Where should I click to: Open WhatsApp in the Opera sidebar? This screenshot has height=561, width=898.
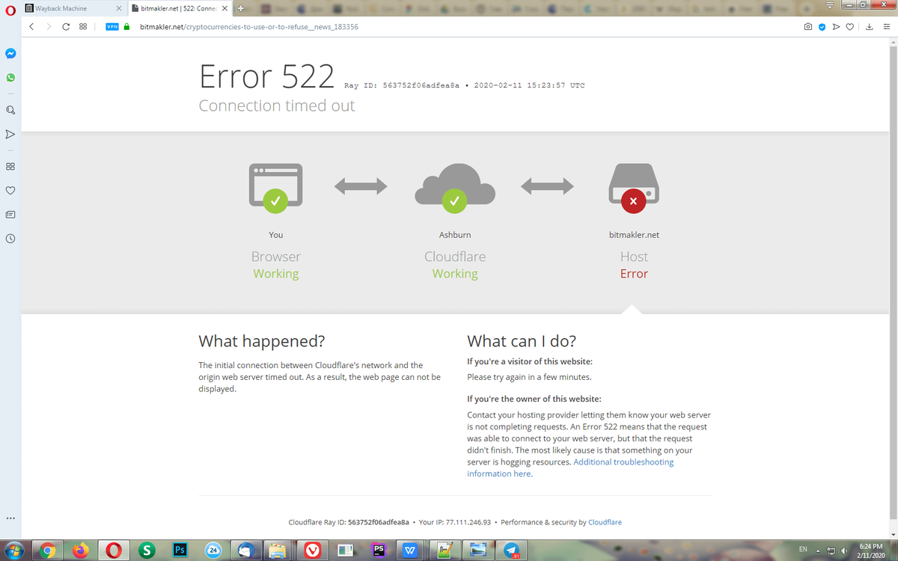tap(10, 78)
